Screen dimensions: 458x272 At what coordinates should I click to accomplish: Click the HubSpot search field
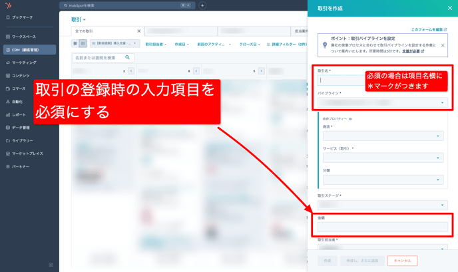click(127, 5)
